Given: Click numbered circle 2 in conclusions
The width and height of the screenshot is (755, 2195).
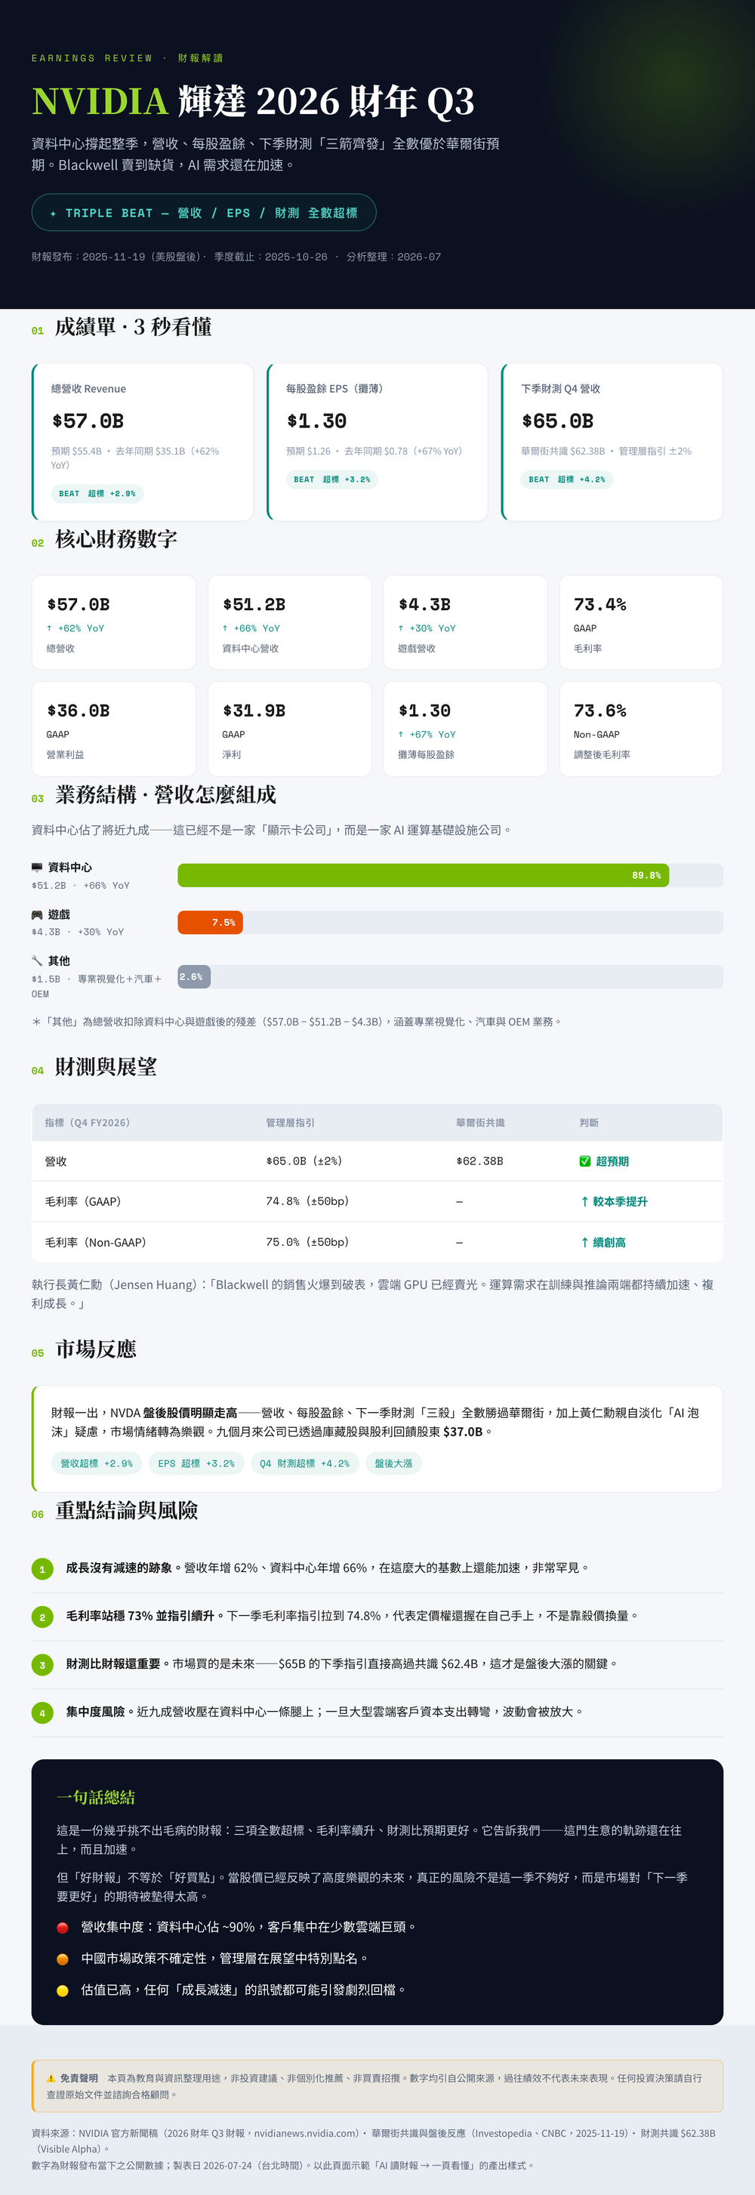Looking at the screenshot, I should [42, 1617].
